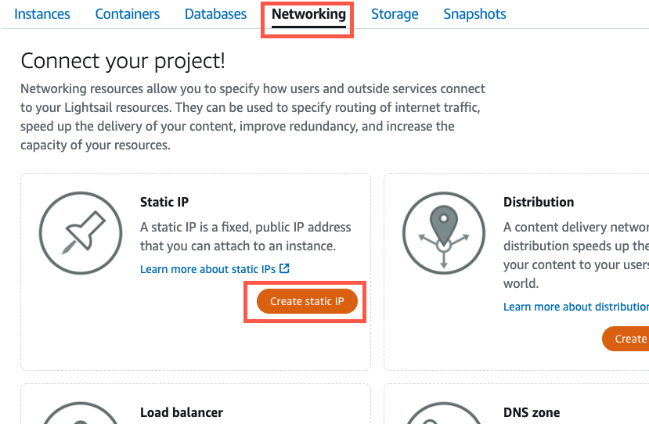Click the external link icon beside static IPs
Image resolution: width=649 pixels, height=424 pixels.
(x=284, y=268)
